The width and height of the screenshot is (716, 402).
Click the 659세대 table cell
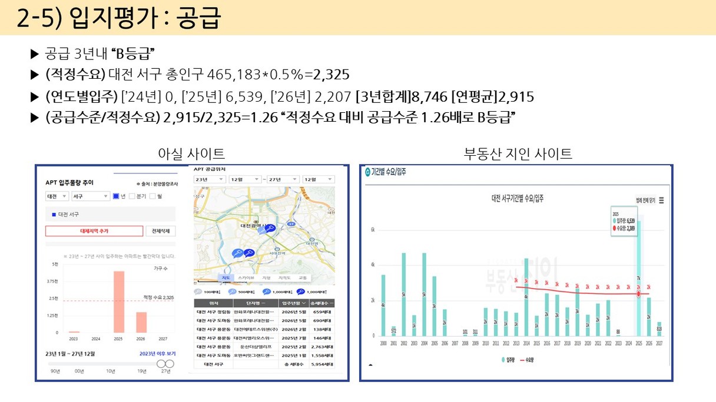[x=321, y=312]
